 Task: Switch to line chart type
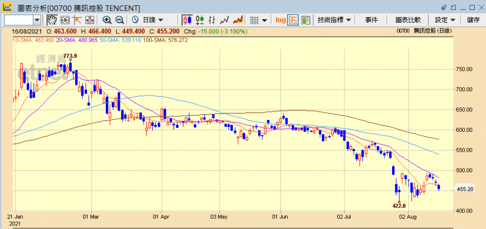(x=225, y=19)
